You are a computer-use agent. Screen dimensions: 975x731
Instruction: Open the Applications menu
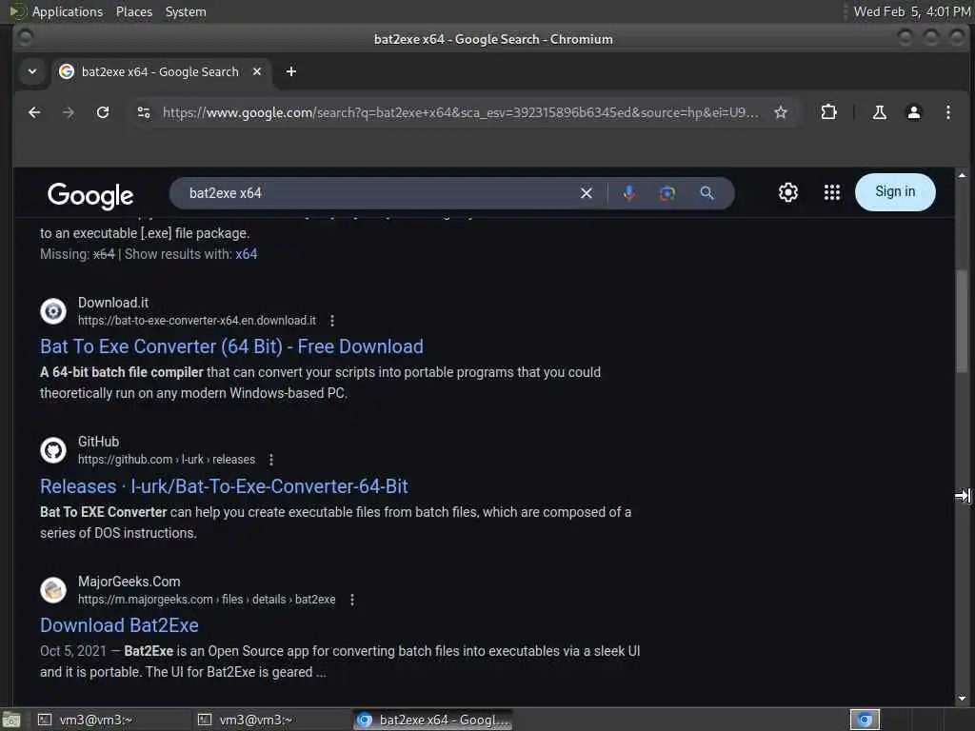point(68,11)
